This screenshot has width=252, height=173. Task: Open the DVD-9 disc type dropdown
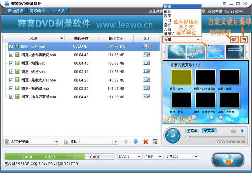point(130,157)
